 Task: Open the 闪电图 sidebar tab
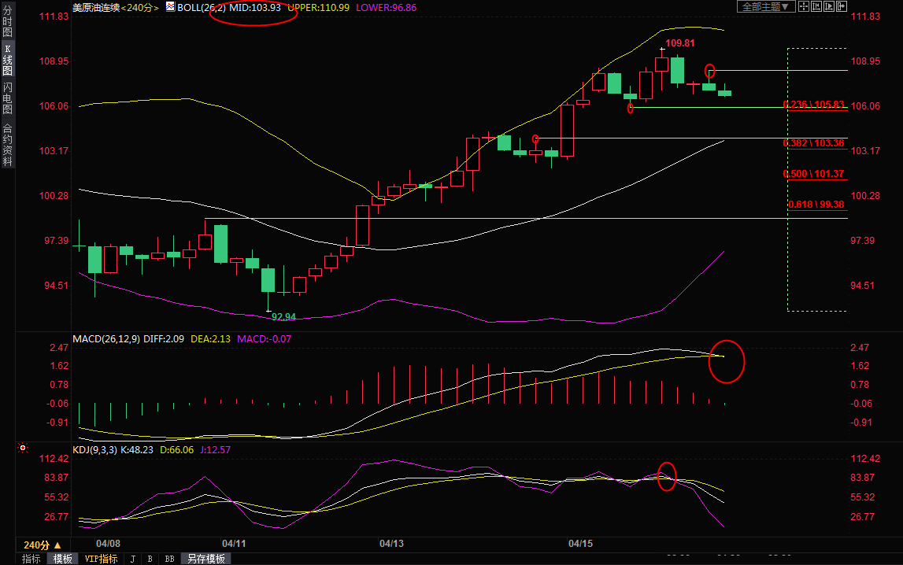[x=7, y=98]
